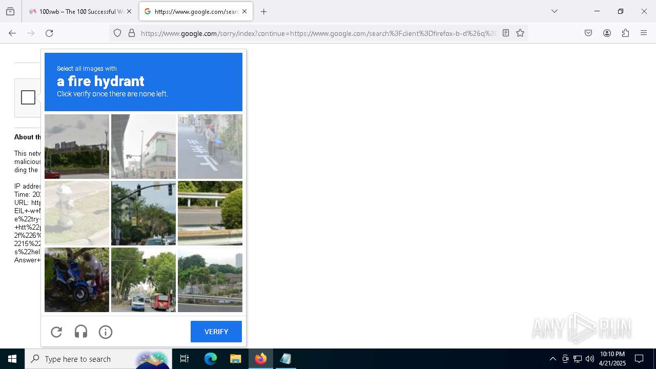This screenshot has height=369, width=656.
Task: Switch to audio challenge headphones icon
Action: click(81, 332)
